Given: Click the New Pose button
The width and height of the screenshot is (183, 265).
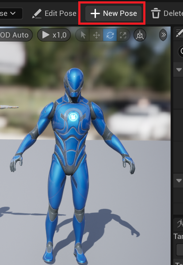Looking at the screenshot, I should 113,13.
